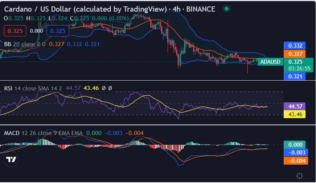Click the orange 0.327 basis axis tag
The height and width of the screenshot is (183, 316).
[x=295, y=54]
